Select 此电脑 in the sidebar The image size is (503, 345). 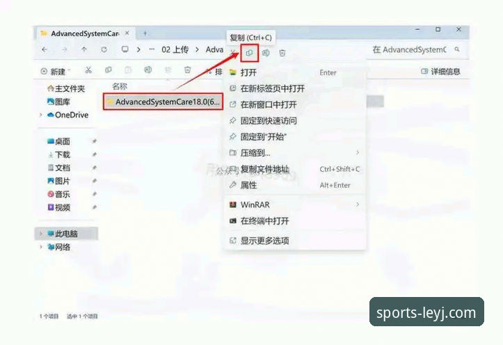click(66, 234)
